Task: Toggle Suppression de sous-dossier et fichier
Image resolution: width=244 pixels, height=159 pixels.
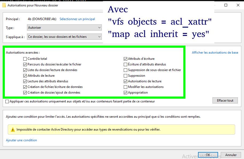Action: (126, 70)
